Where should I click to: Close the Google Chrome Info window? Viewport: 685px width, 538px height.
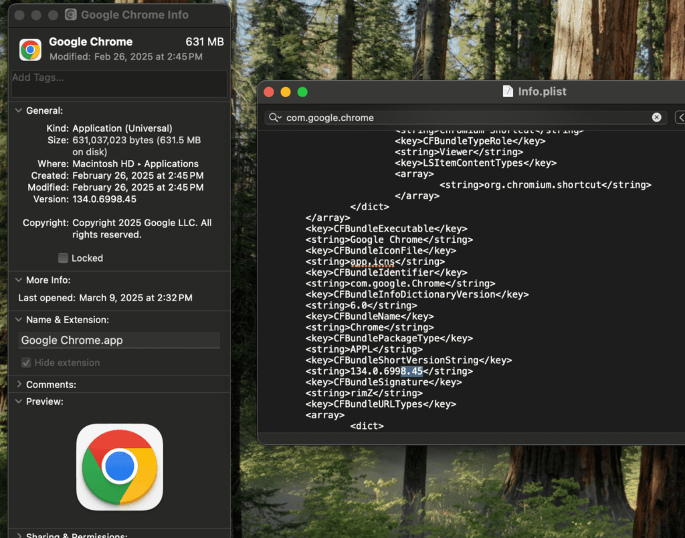point(19,15)
